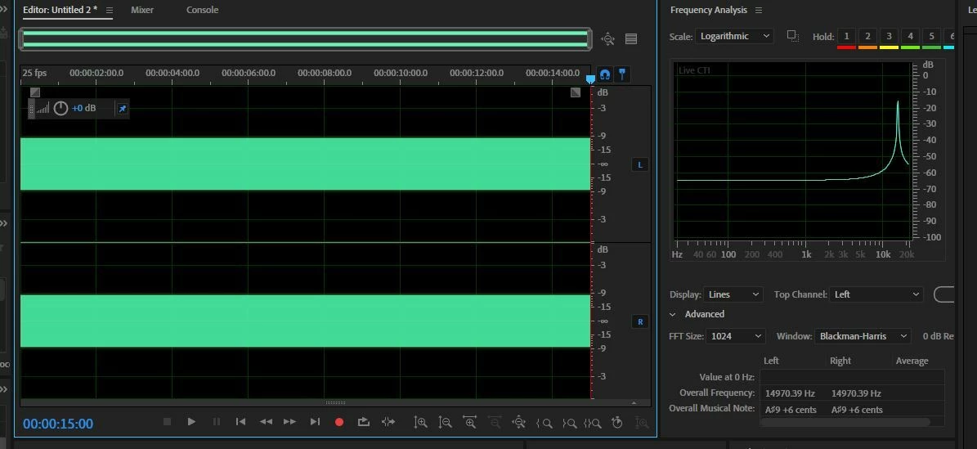Enable Hold 2 in Frequency Analysis
Screen dimensions: 977x449
coord(867,37)
